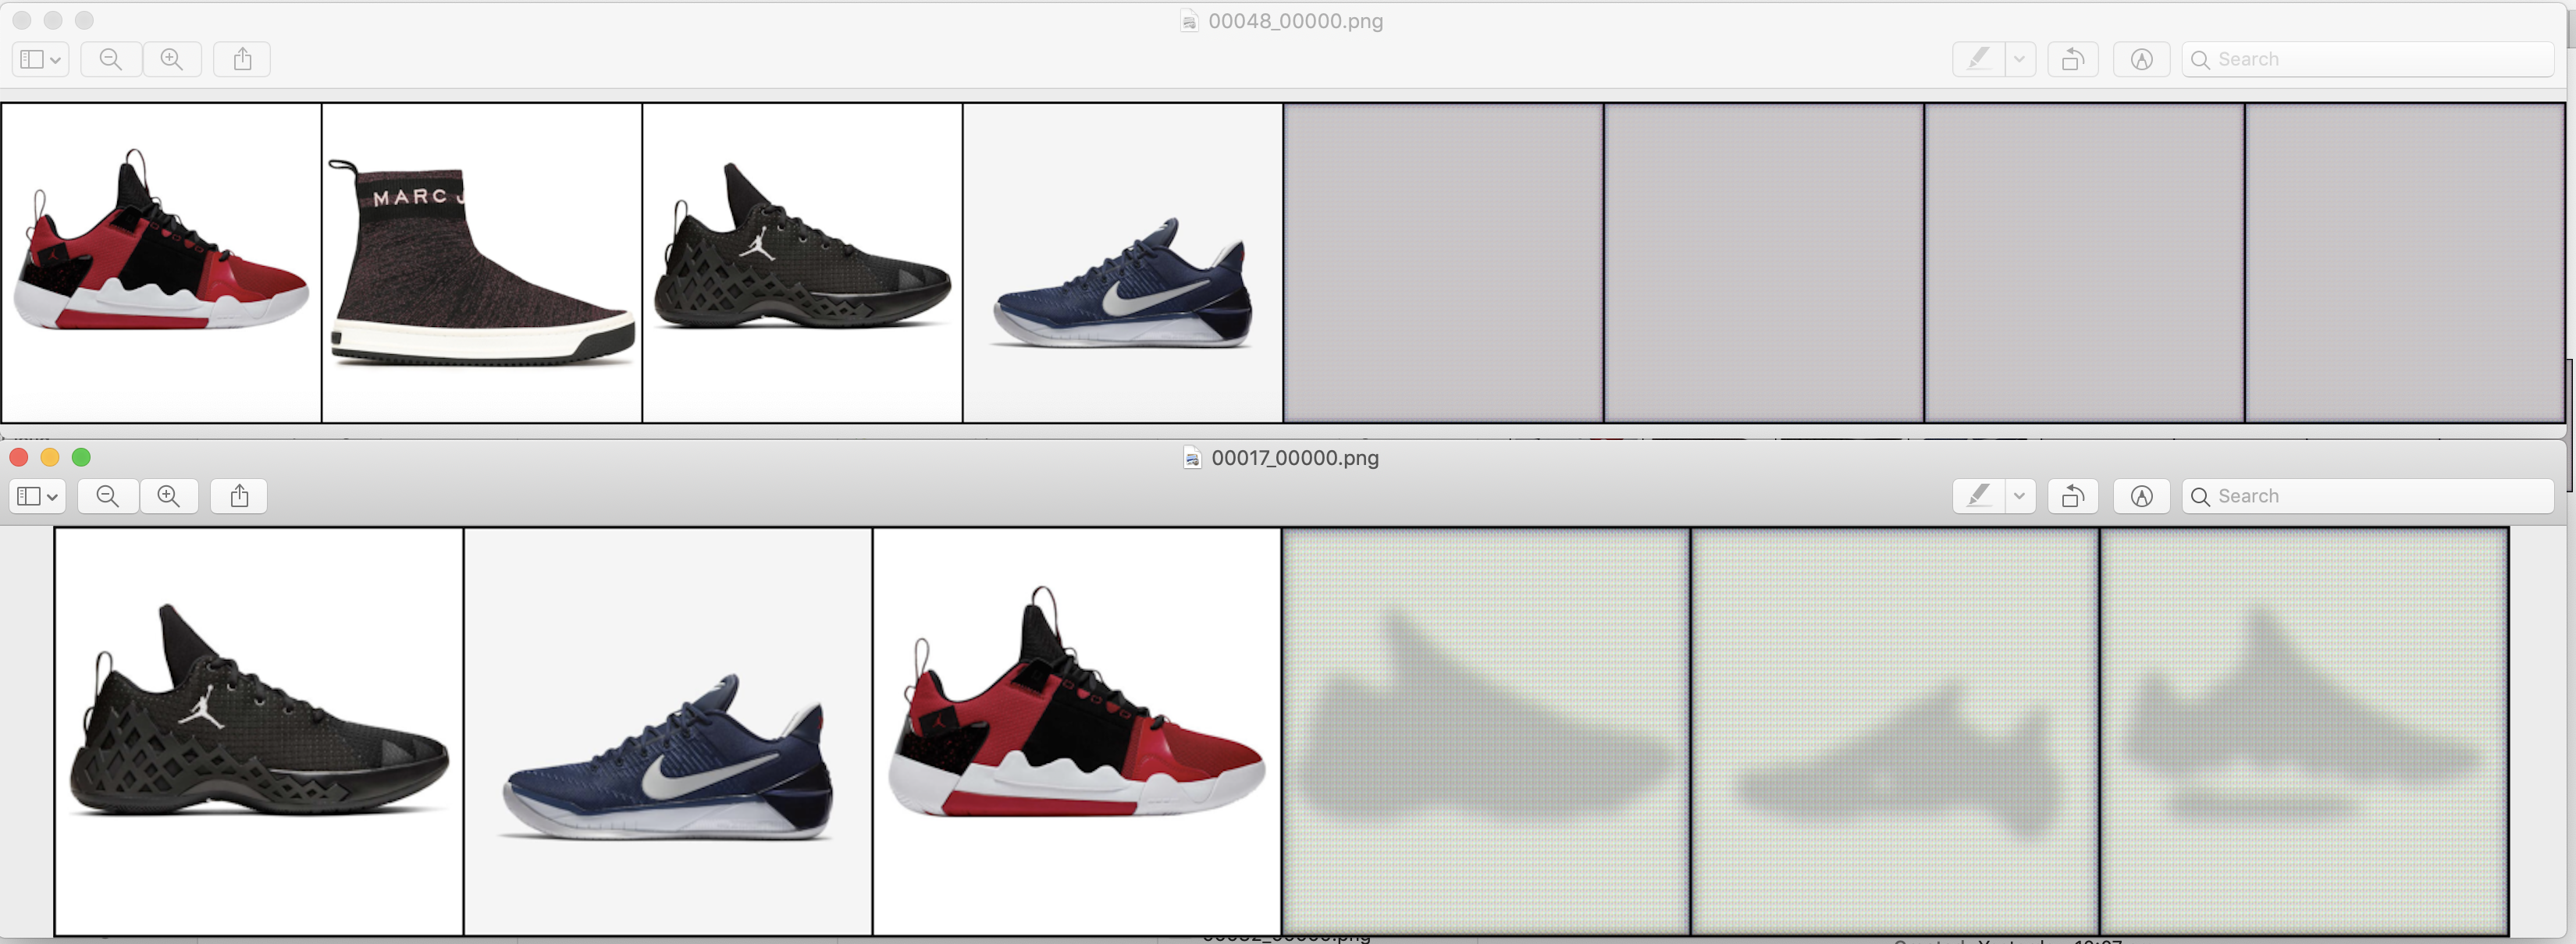Expand highlight options arrow in top window
Image resolution: width=2576 pixels, height=944 pixels.
(2019, 59)
